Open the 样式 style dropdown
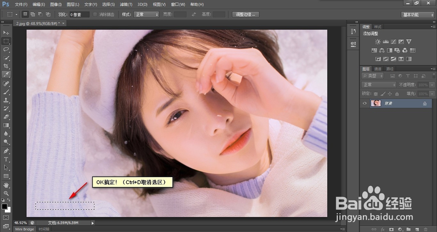Viewport: 437px width, 232px height. [146, 14]
